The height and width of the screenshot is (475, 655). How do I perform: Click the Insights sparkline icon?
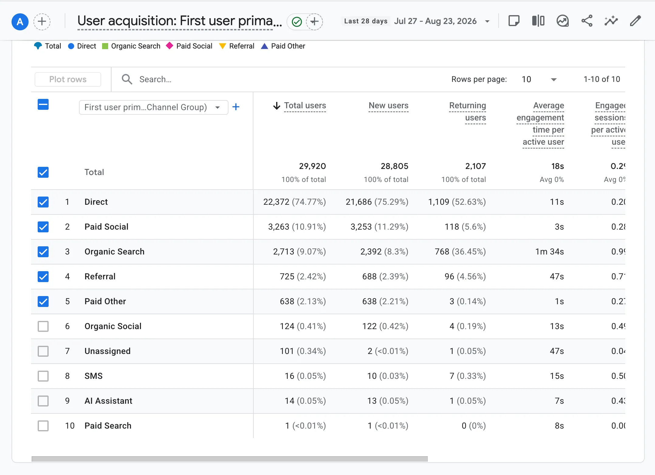tap(611, 21)
